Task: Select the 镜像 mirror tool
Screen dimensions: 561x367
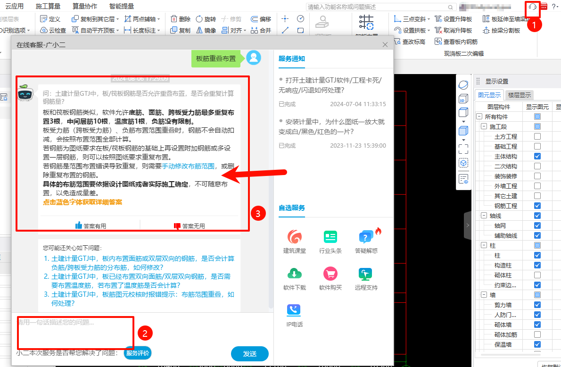Action: (206, 31)
